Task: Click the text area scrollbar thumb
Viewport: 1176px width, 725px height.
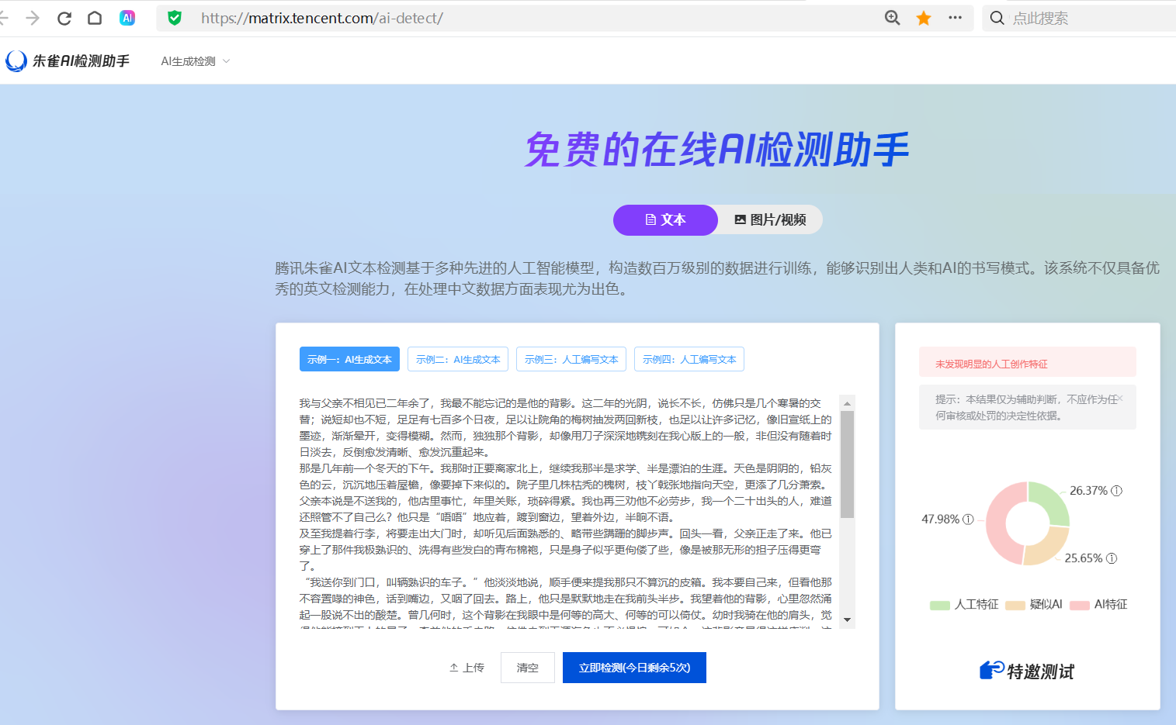Action: (848, 464)
